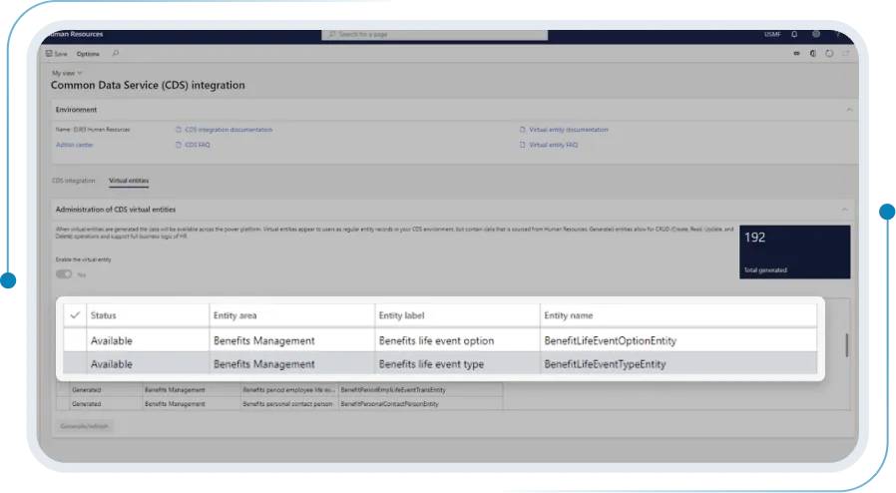Select the Benefits period employee life row checkbox
The height and width of the screenshot is (493, 896).
(x=62, y=389)
